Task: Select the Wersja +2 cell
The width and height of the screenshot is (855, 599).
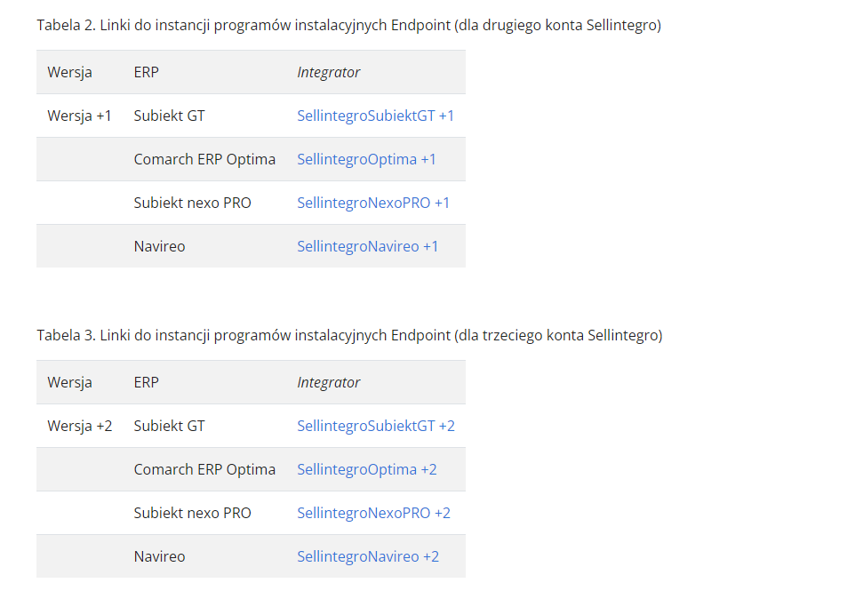Action: pyautogui.click(x=80, y=426)
